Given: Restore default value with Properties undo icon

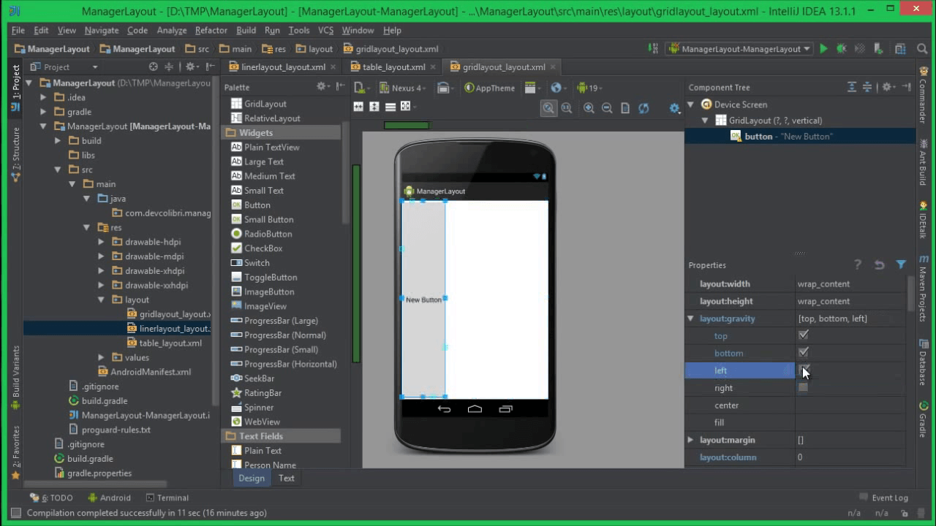Looking at the screenshot, I should [x=879, y=264].
